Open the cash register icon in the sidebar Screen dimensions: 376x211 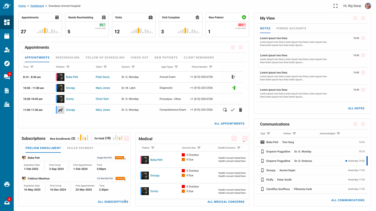(7, 104)
